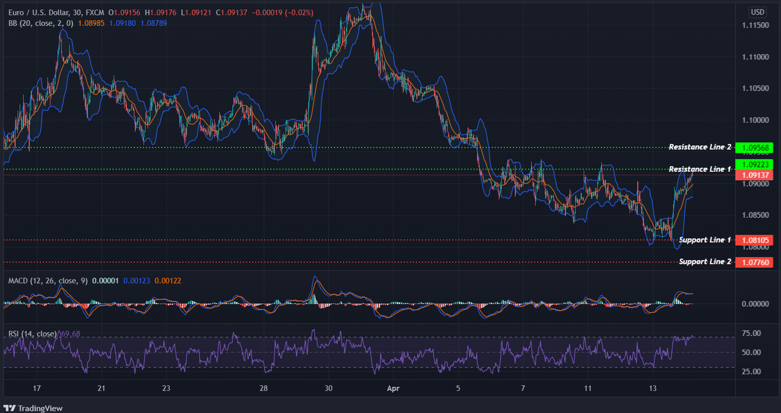
Task: Click the TradingView logo watermark
Action: [33, 407]
